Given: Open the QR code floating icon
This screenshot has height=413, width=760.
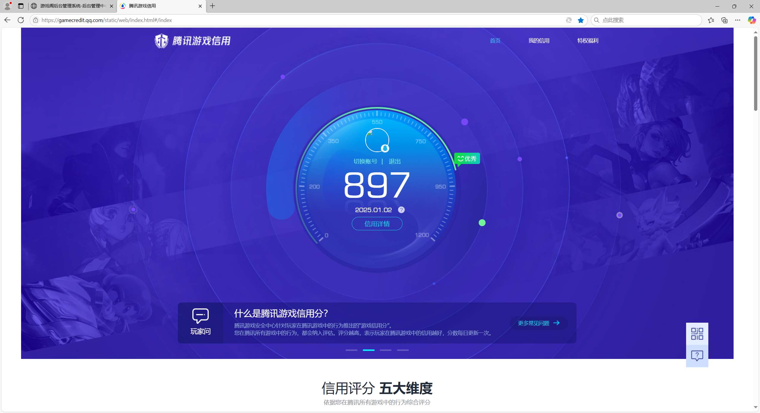Looking at the screenshot, I should (x=697, y=334).
